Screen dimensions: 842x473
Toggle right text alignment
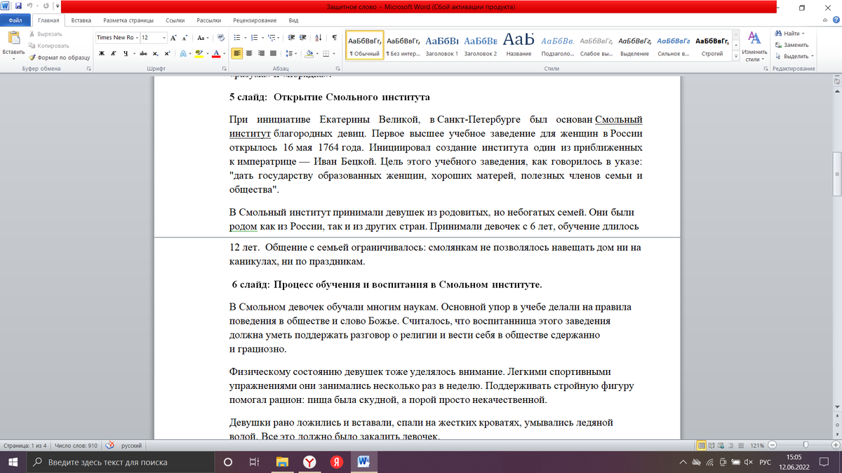coord(261,53)
